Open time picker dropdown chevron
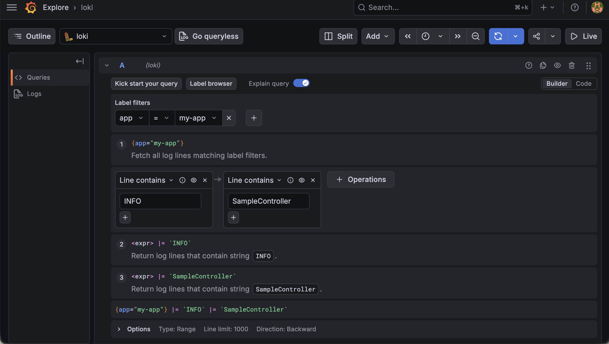The image size is (609, 344). (440, 36)
